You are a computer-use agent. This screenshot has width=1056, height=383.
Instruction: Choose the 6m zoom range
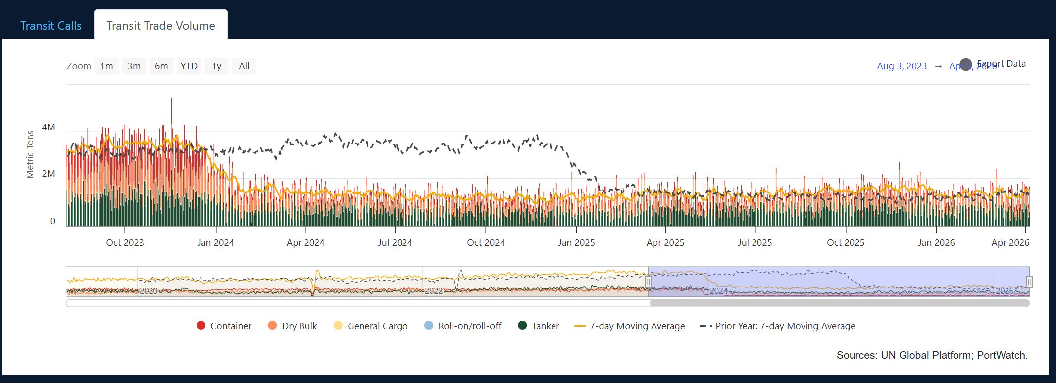(161, 66)
